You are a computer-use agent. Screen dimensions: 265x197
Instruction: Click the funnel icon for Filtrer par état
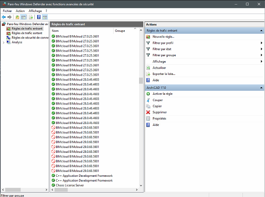coord(148,49)
